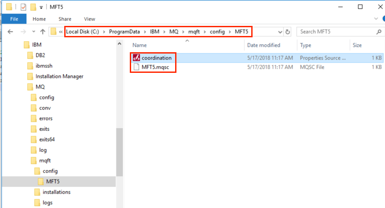
Task: Open the Recent locations dropdown arrow
Action: 33,32
